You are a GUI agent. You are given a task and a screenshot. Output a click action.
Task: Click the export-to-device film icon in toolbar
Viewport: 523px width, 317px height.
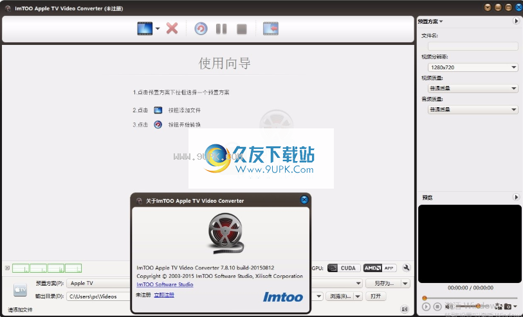(x=270, y=29)
